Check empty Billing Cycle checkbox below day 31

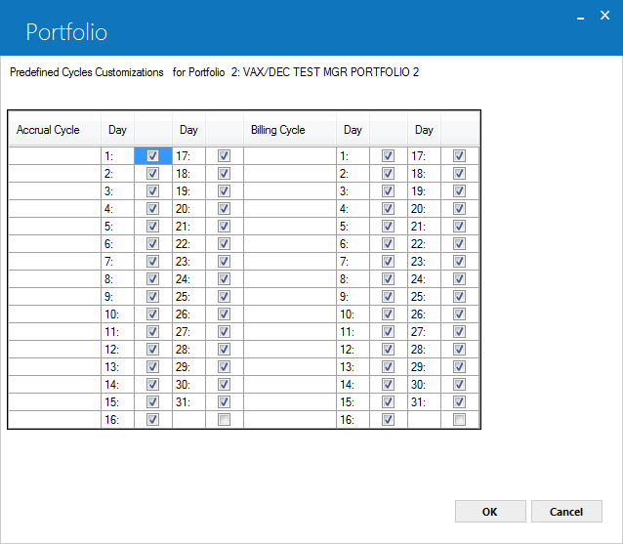(x=459, y=420)
